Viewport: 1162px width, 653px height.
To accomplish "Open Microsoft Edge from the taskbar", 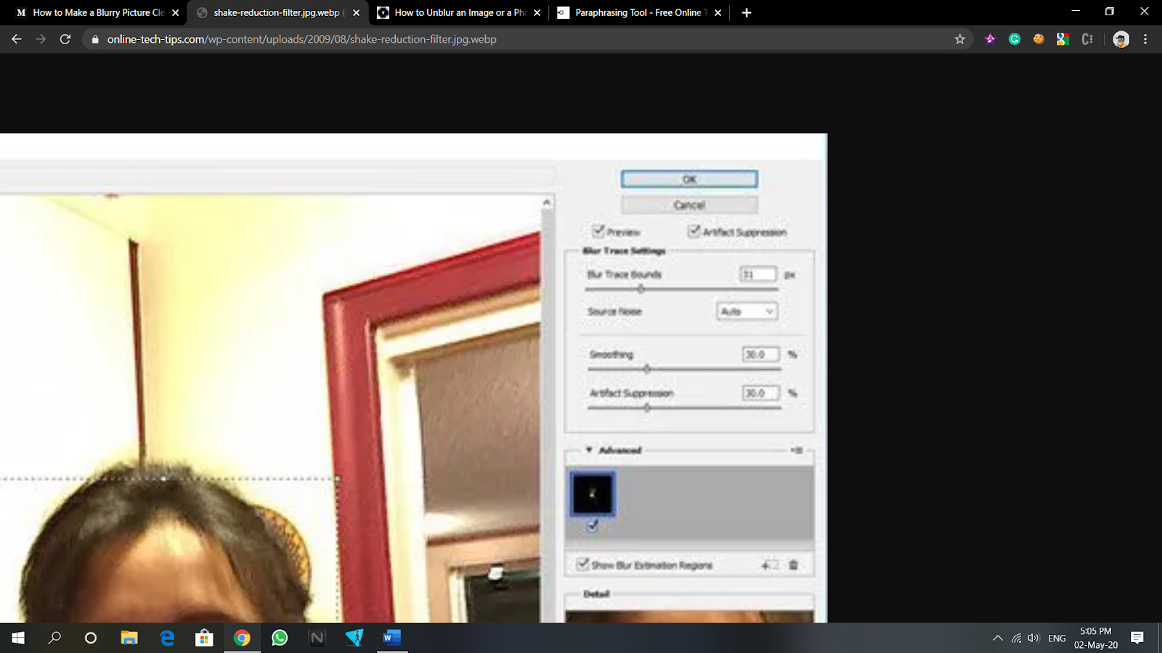I will [167, 638].
